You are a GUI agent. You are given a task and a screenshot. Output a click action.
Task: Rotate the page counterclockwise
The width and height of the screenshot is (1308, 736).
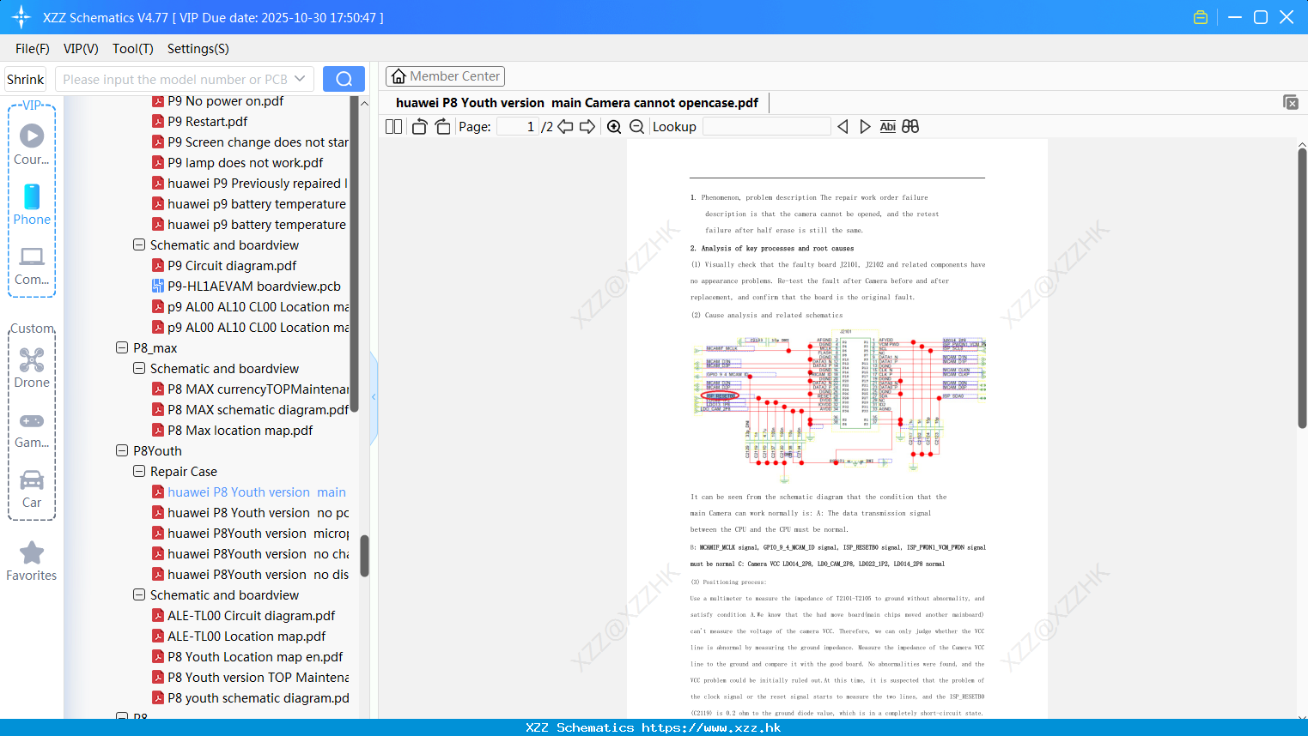pyautogui.click(x=419, y=127)
